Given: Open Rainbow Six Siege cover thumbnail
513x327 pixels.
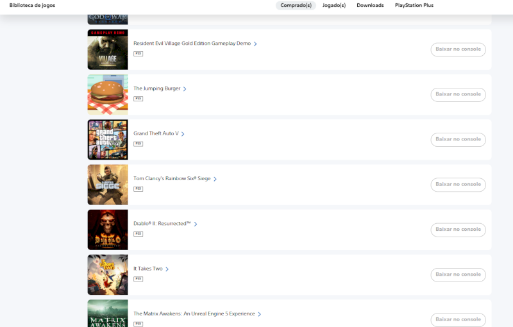Looking at the screenshot, I should click(108, 185).
